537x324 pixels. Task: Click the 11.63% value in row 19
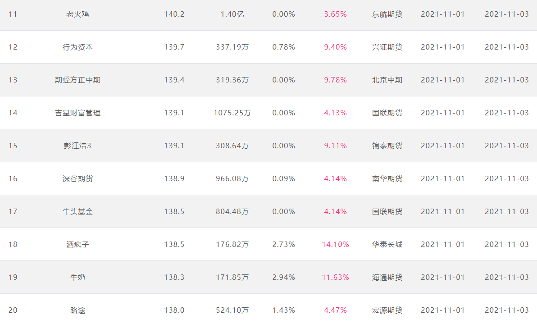coord(335,277)
